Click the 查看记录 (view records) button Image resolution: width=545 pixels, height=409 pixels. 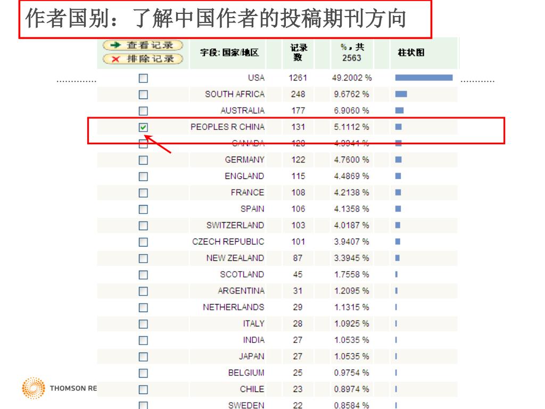142,46
